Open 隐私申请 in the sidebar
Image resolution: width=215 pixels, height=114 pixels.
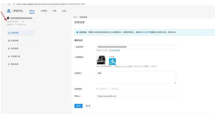tap(21, 64)
